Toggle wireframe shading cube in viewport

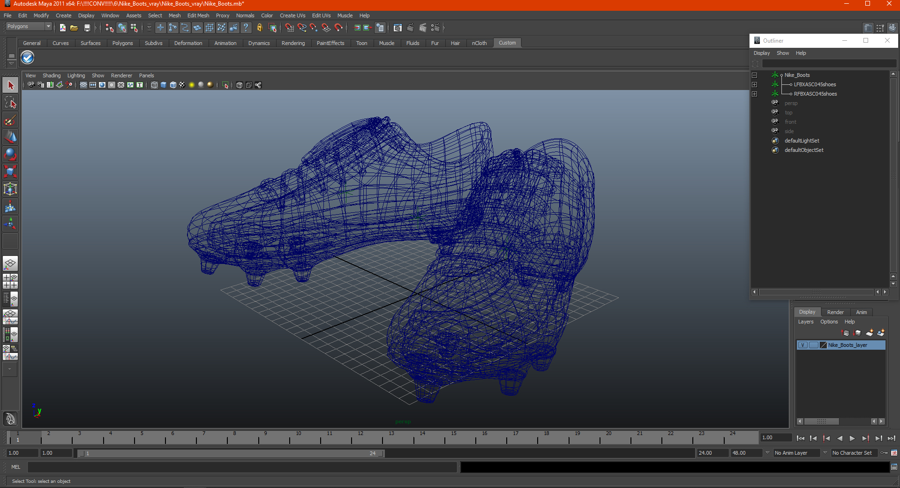pos(154,85)
